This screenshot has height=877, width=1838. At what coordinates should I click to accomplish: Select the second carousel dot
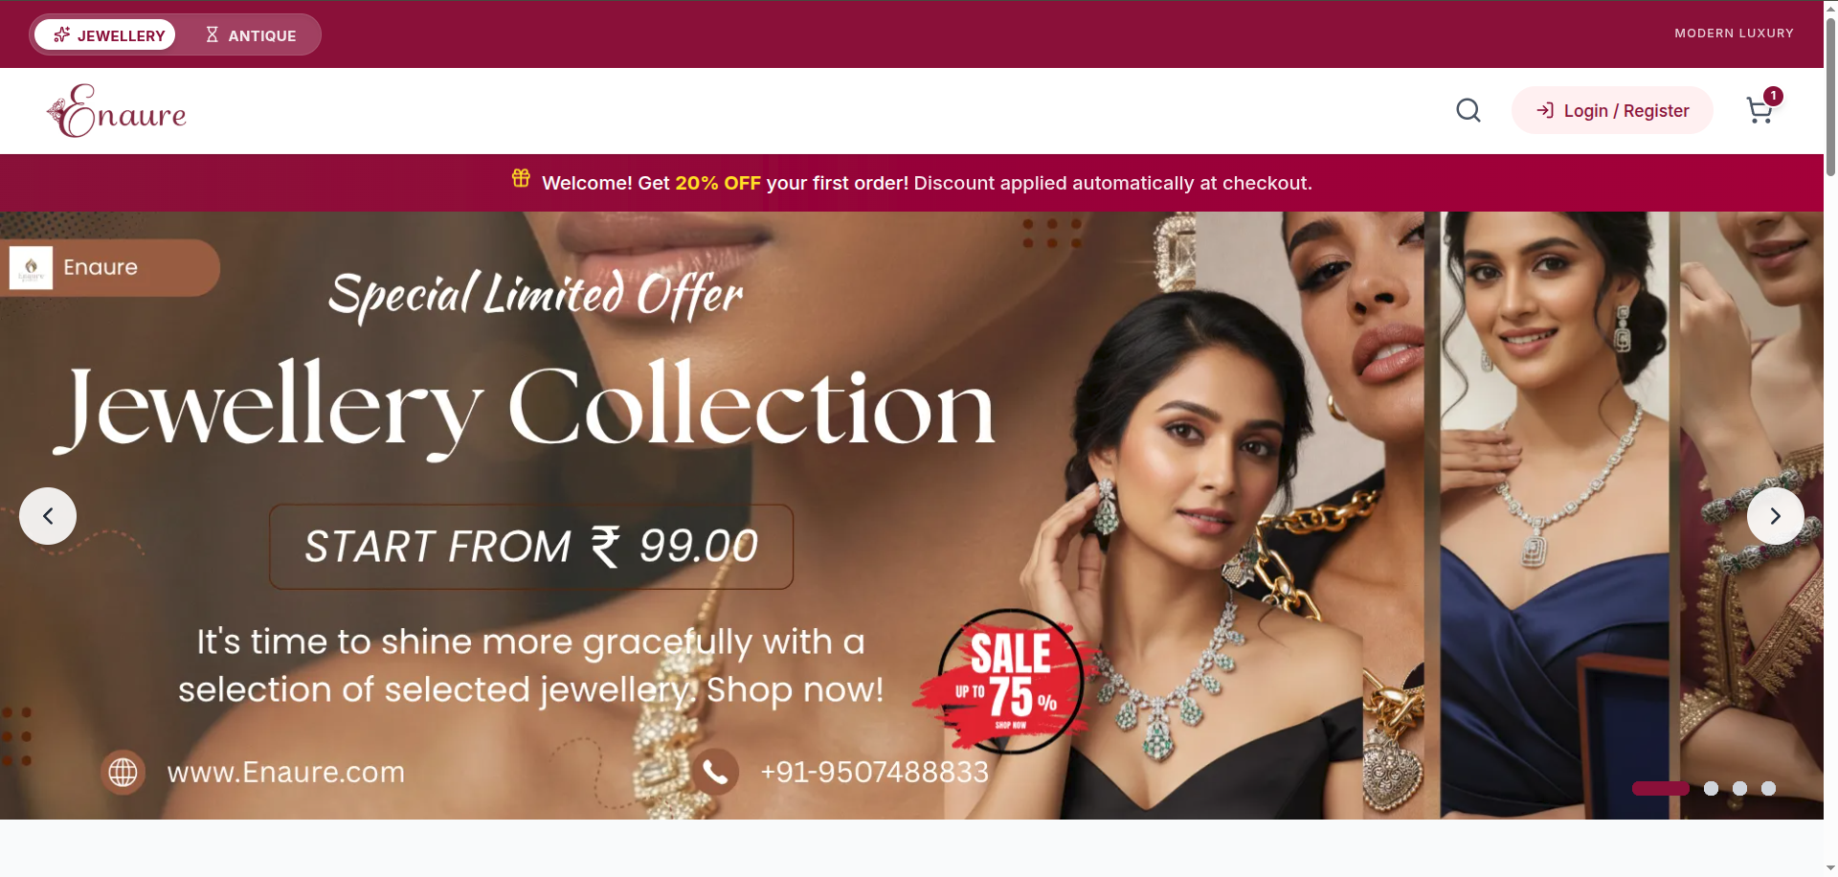click(x=1711, y=789)
